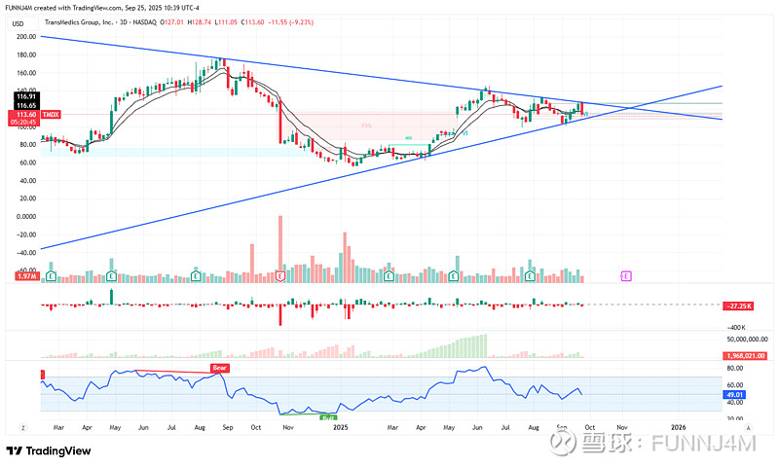Open the May 2025 earnings E marker
Viewport: 779px width, 467px height.
(x=453, y=276)
